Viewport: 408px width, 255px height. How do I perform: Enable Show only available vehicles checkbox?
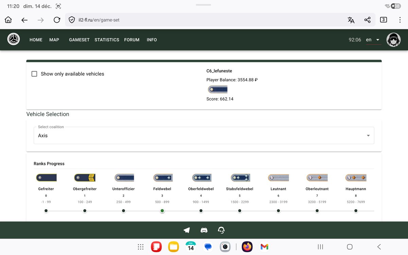34,74
